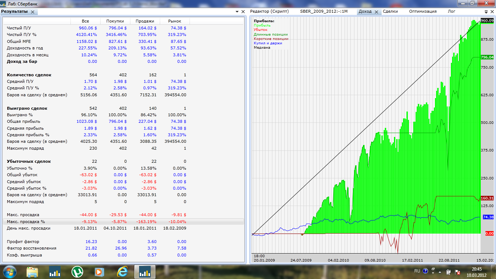Open Windows Media Player taskbar icon
The width and height of the screenshot is (496, 279).
pyautogui.click(x=99, y=272)
